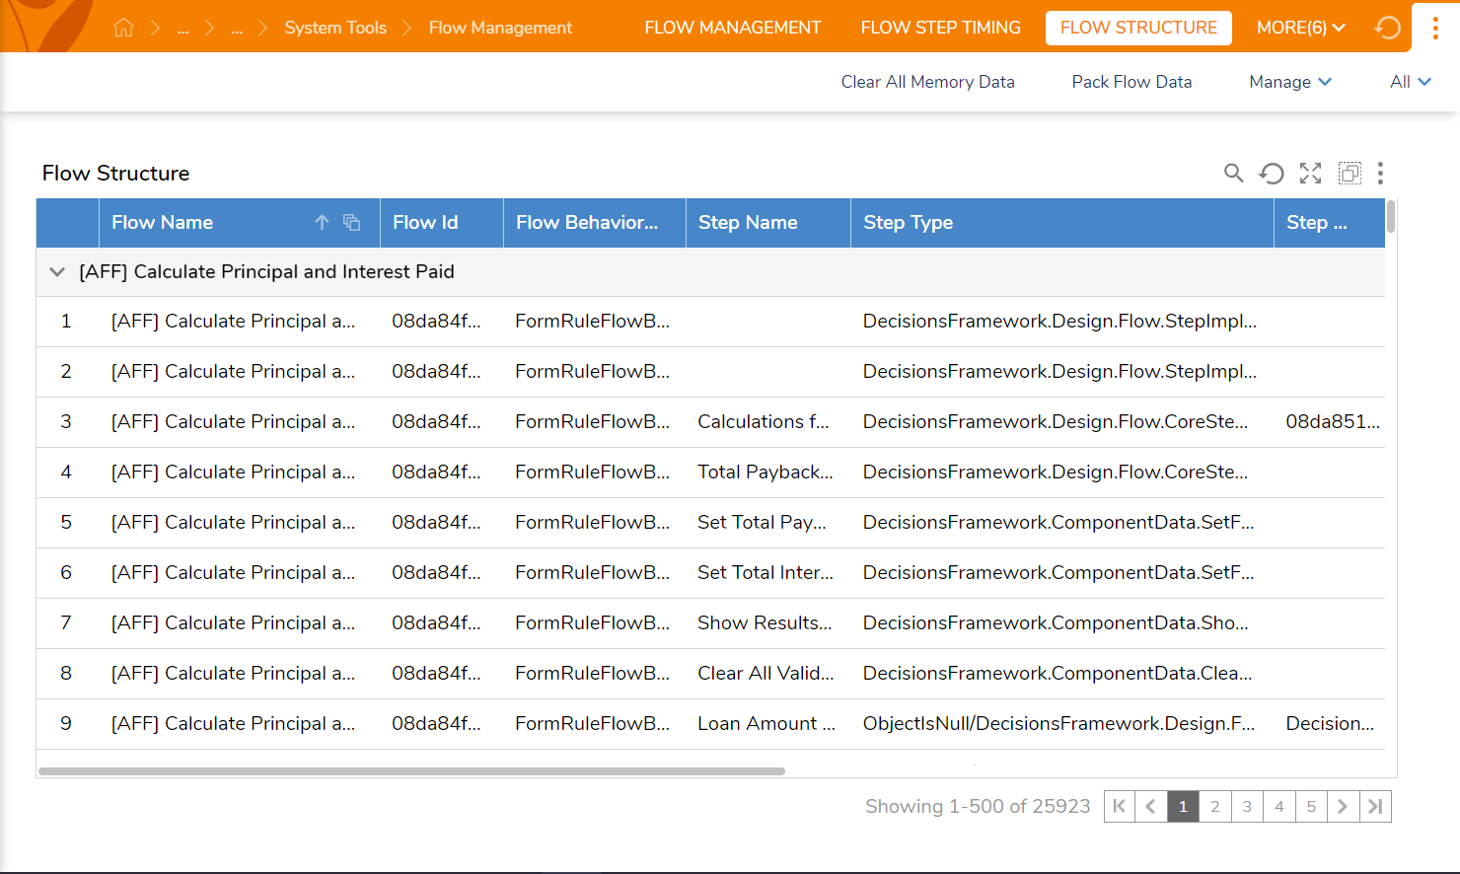
Task: Click the Flow Name column header
Action: click(x=239, y=223)
